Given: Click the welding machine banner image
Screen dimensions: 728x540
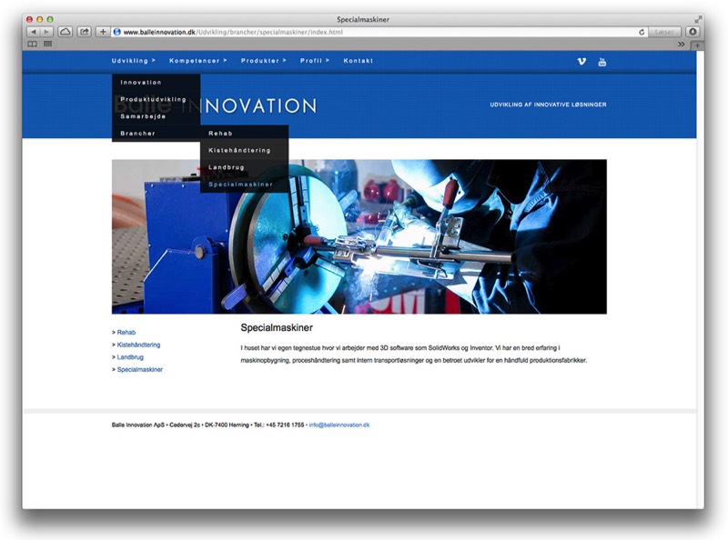Looking at the screenshot, I should 359,236.
